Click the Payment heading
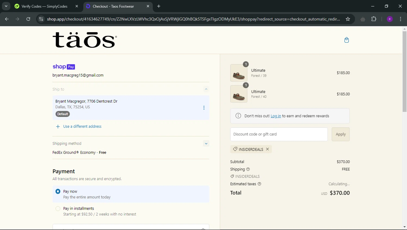The image size is (407, 230). (x=63, y=171)
